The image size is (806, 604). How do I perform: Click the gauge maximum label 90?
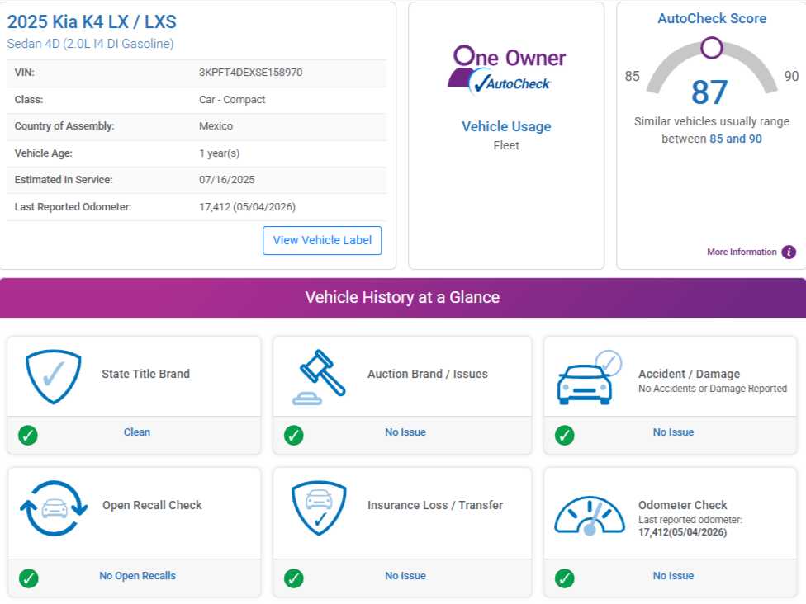(x=791, y=76)
